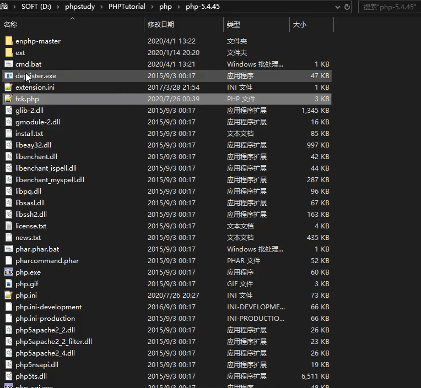Image resolution: width=421 pixels, height=388 pixels.
Task: Click the 2016/9/3 00:17 modified date
Action: click(x=171, y=307)
